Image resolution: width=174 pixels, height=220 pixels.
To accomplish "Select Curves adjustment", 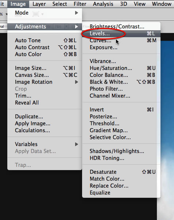I will point(121,40).
